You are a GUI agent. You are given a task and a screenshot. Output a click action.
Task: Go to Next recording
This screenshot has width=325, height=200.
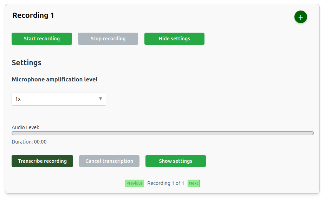click(x=194, y=183)
